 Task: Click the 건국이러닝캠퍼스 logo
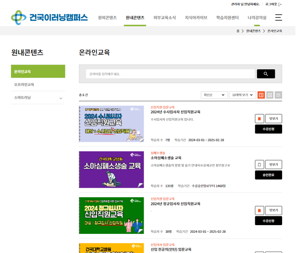click(49, 18)
